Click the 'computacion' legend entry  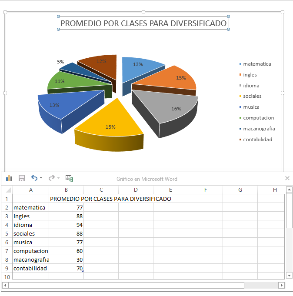[x=256, y=118]
